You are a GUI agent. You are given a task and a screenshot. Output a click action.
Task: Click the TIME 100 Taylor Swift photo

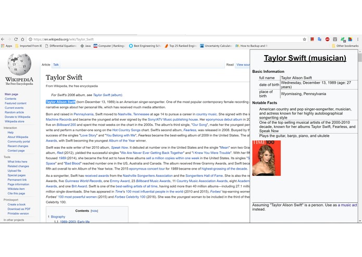(266, 158)
